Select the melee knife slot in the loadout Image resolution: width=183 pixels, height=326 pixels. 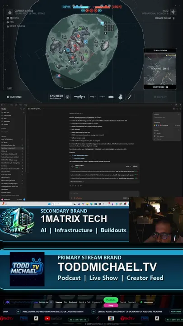click(x=130, y=97)
